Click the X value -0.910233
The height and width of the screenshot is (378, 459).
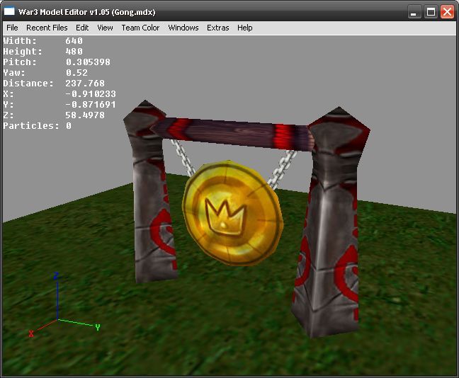91,94
